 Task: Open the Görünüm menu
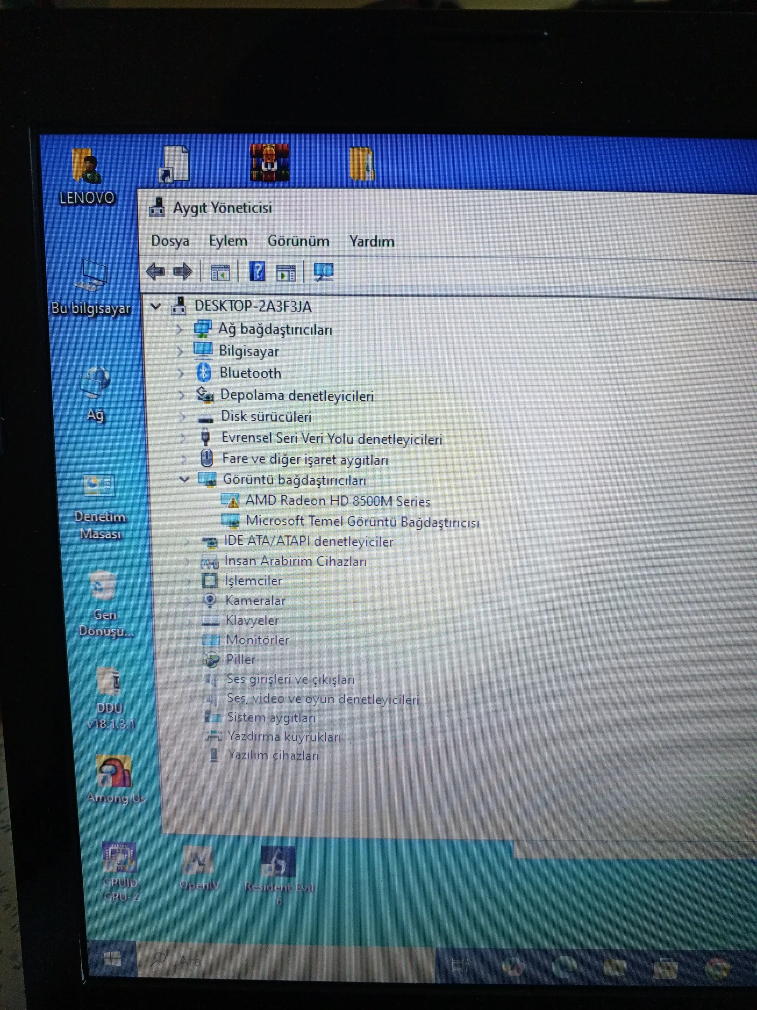298,241
